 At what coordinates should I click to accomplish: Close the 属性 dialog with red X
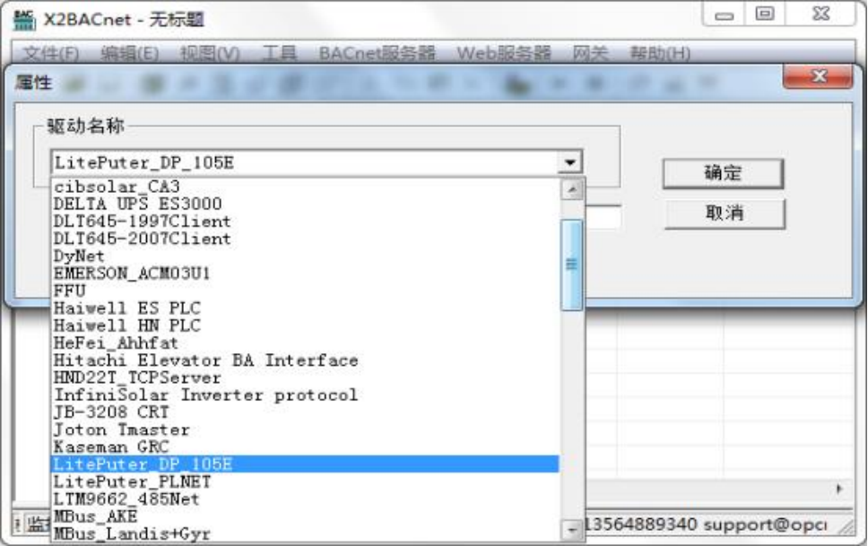[818, 76]
